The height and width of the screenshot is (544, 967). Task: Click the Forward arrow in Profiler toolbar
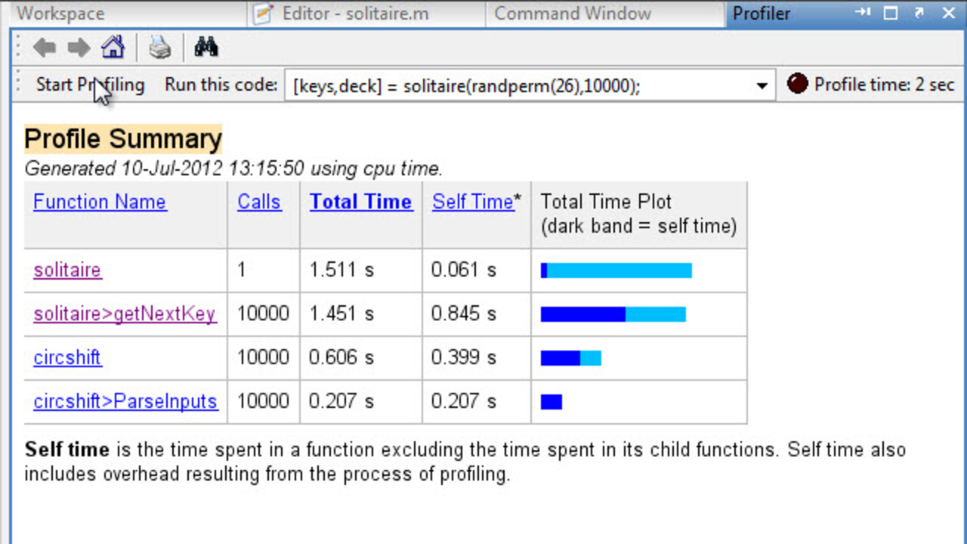point(79,48)
